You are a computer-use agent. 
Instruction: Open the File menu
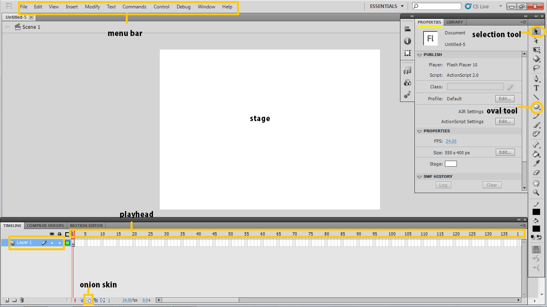tap(24, 7)
